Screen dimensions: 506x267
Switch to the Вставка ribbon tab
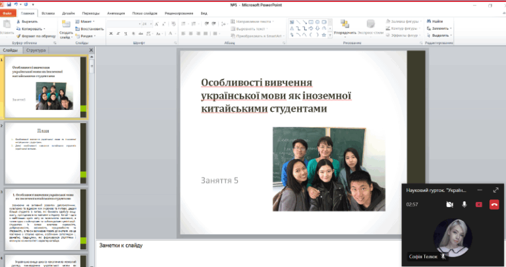click(x=48, y=13)
